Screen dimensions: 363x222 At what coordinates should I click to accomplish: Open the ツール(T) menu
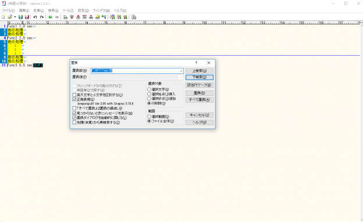point(68,10)
